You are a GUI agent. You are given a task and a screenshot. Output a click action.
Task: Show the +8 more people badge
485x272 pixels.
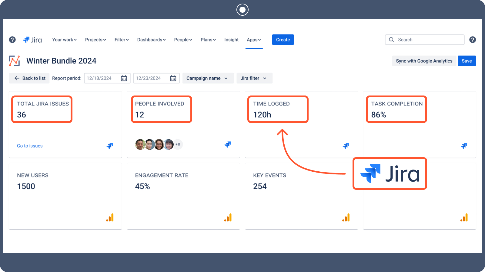point(178,144)
